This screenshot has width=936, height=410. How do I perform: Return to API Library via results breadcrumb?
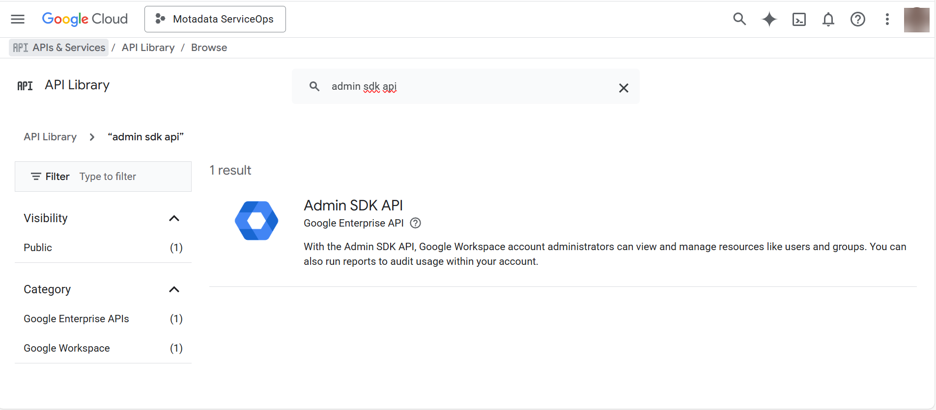[x=50, y=137]
